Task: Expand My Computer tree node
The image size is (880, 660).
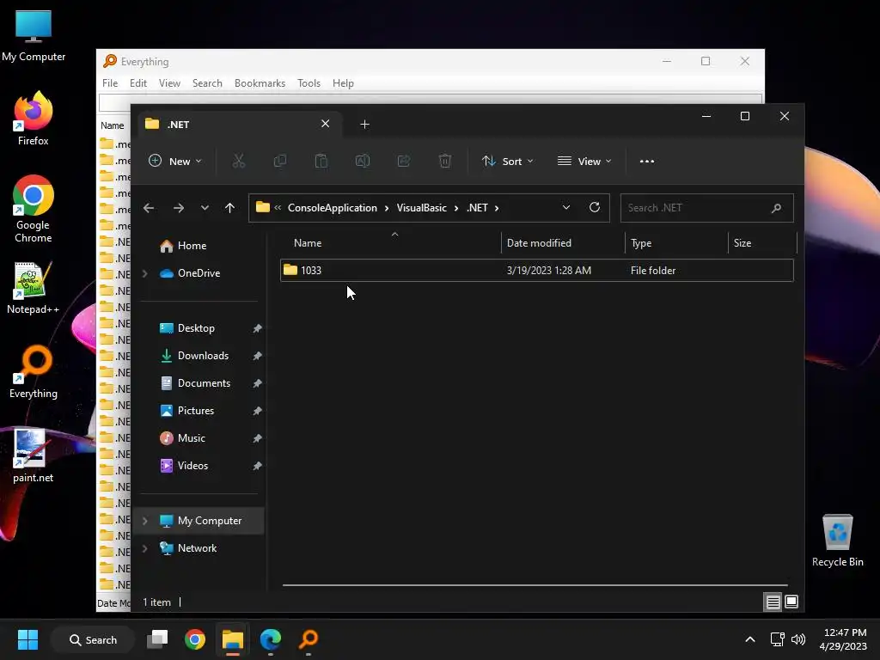Action: coord(144,521)
